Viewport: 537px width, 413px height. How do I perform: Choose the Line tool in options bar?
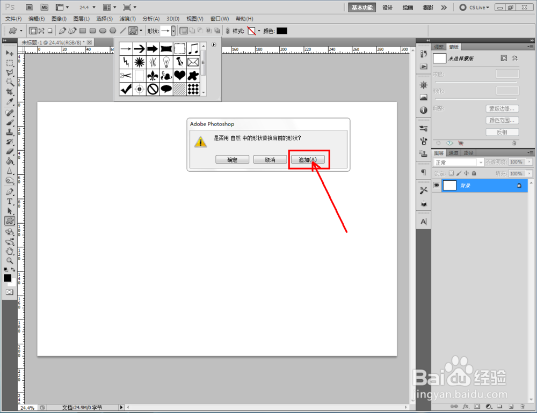(x=123, y=31)
